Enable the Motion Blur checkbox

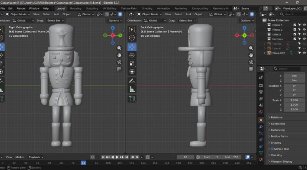(272, 149)
